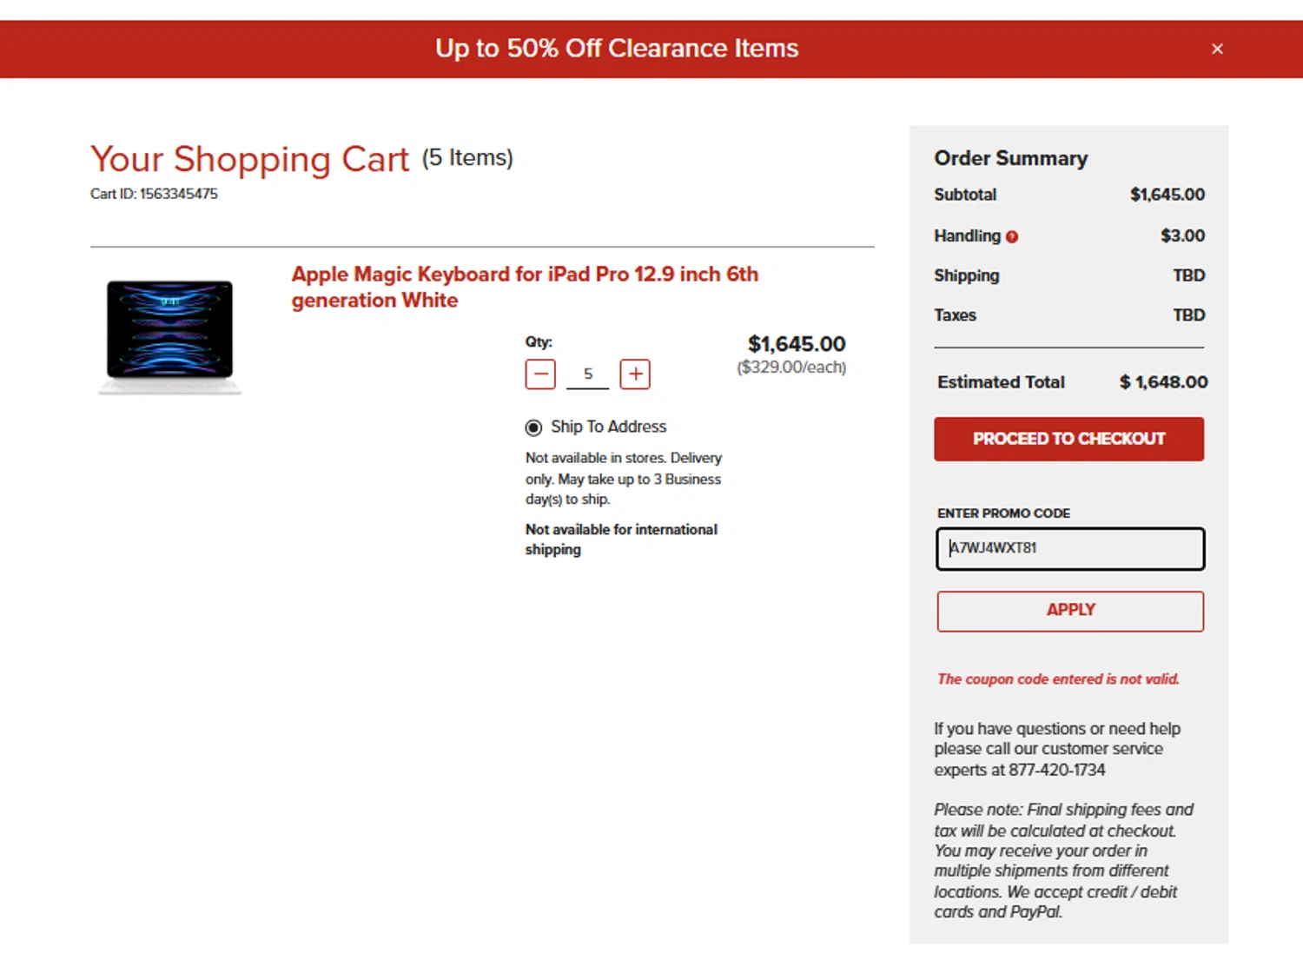Close the clearance promotion banner

[1217, 50]
